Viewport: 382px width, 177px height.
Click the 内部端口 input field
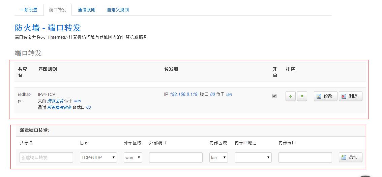coord(305,157)
